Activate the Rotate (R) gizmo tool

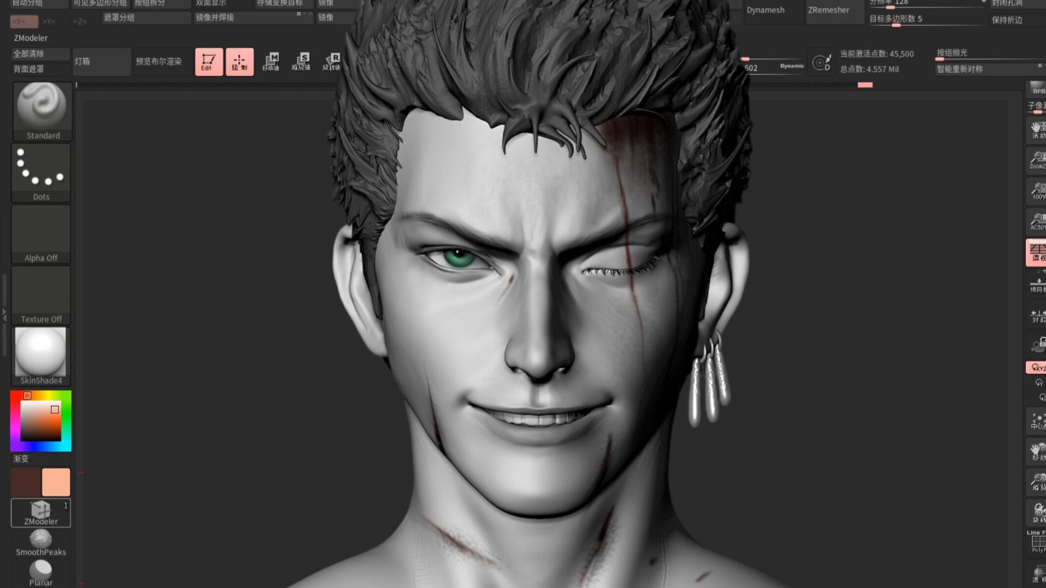(x=331, y=62)
